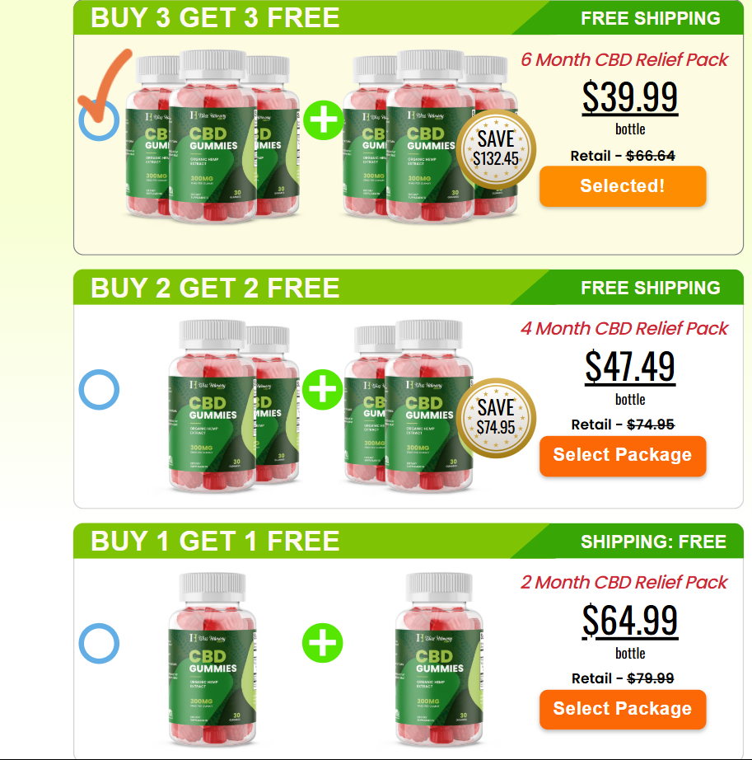Click Select Package for $47.49 offer
This screenshot has height=760, width=752.
(x=623, y=456)
